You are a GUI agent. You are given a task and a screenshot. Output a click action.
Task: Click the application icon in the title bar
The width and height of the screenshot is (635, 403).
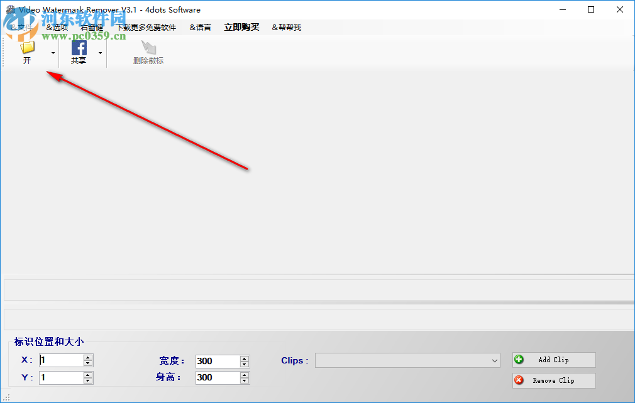(x=9, y=9)
